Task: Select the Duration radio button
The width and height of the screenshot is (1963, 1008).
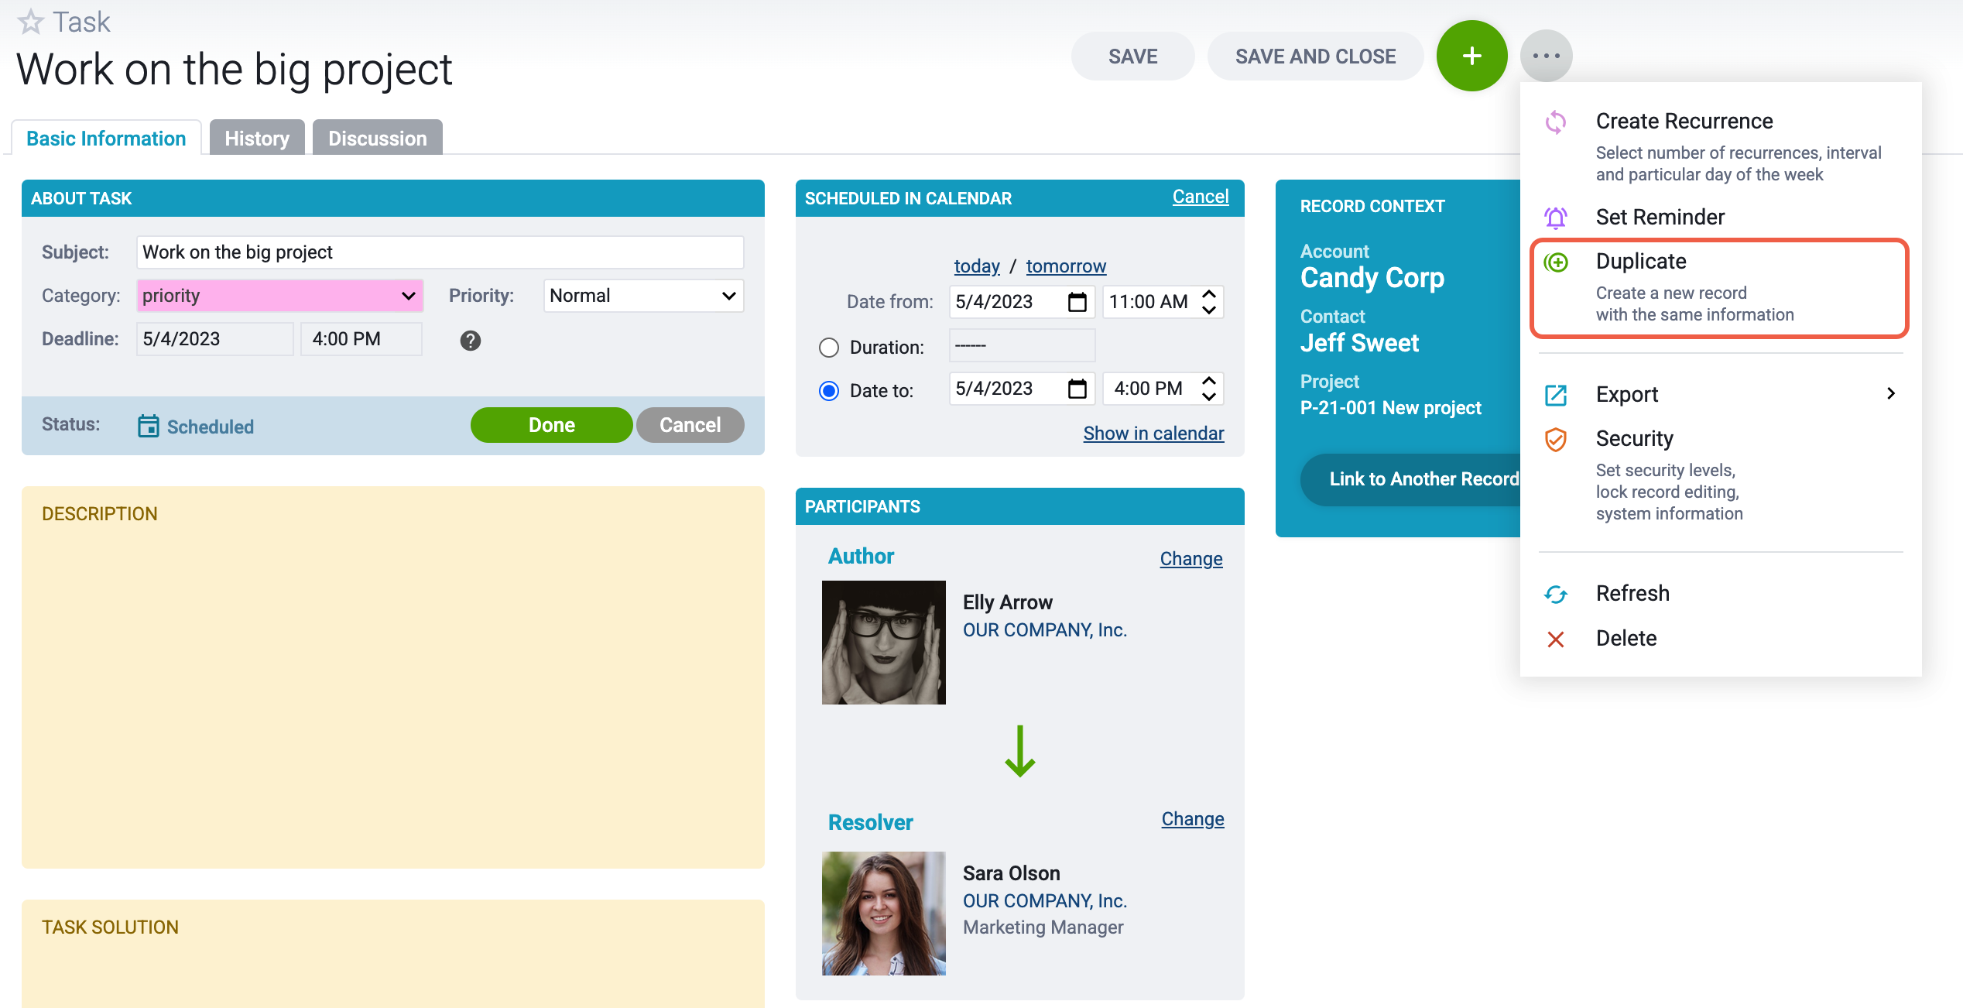Action: (x=829, y=348)
